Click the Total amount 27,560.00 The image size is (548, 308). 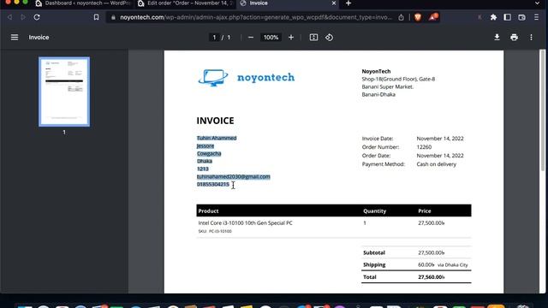point(432,277)
